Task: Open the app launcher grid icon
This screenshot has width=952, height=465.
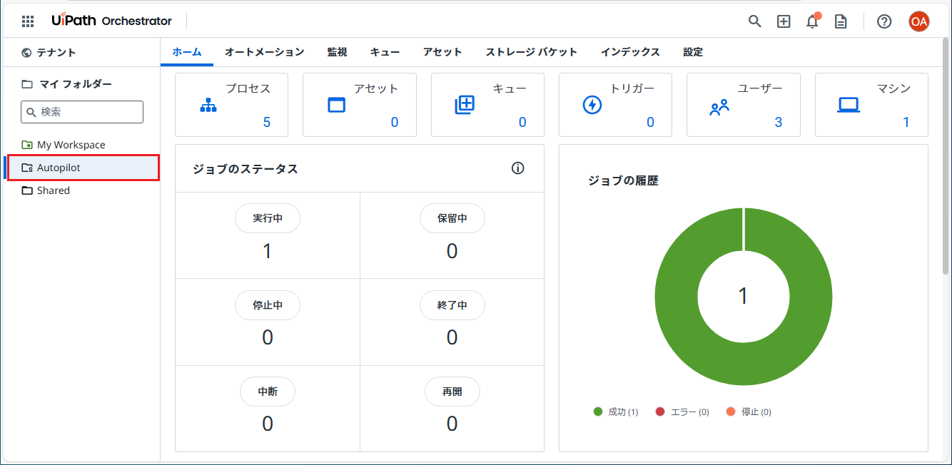Action: (x=28, y=21)
